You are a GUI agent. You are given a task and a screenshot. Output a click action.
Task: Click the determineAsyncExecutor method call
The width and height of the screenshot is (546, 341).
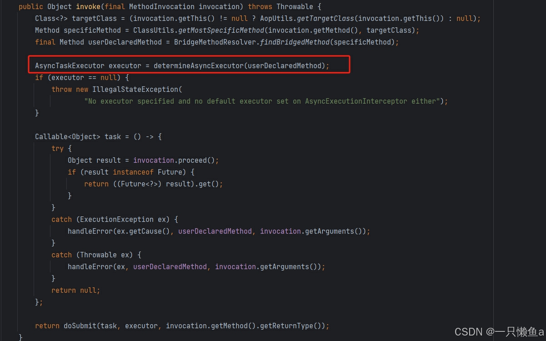[x=199, y=65]
